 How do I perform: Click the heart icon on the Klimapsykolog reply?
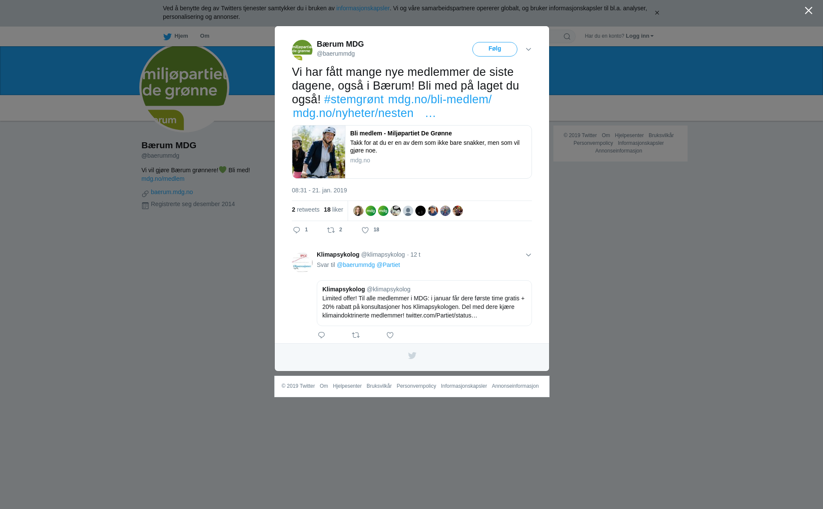click(390, 335)
